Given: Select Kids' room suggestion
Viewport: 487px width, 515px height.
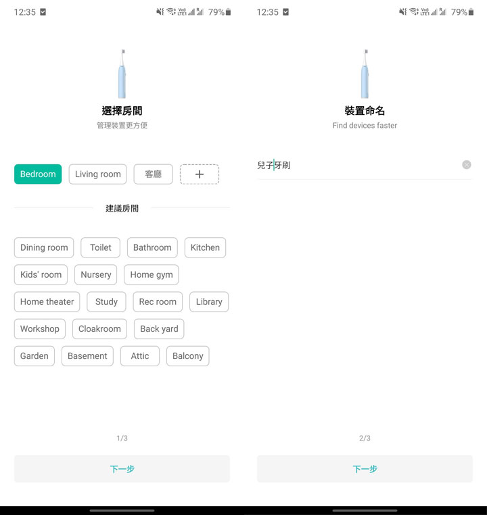Looking at the screenshot, I should 41,275.
